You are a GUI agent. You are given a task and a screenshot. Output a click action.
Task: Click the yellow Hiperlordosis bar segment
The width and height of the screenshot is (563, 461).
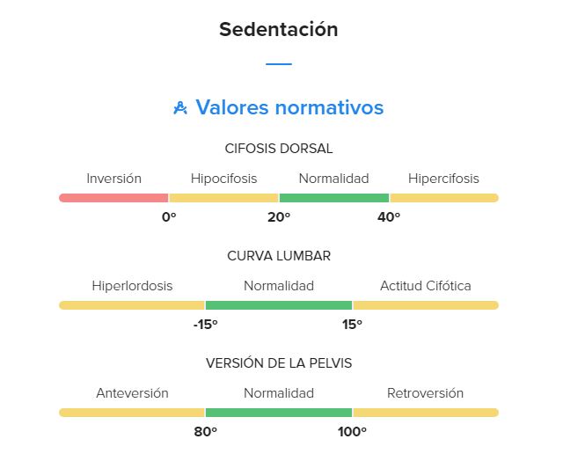coord(132,305)
